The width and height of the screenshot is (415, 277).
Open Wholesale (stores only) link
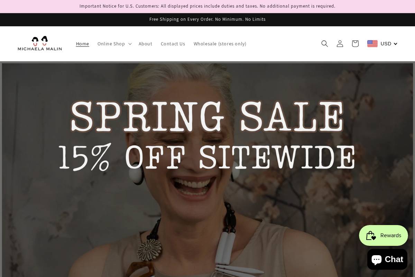220,44
